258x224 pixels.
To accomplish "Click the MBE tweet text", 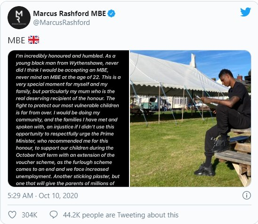I will (x=16, y=40).
